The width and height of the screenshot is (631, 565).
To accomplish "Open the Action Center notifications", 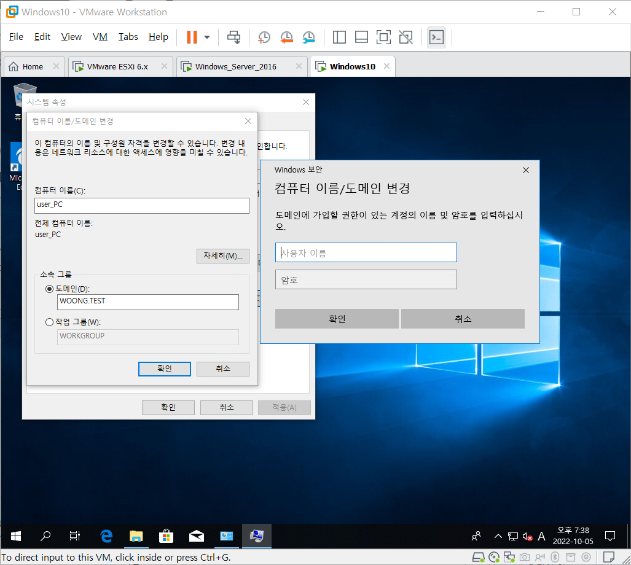I will tap(610, 536).
